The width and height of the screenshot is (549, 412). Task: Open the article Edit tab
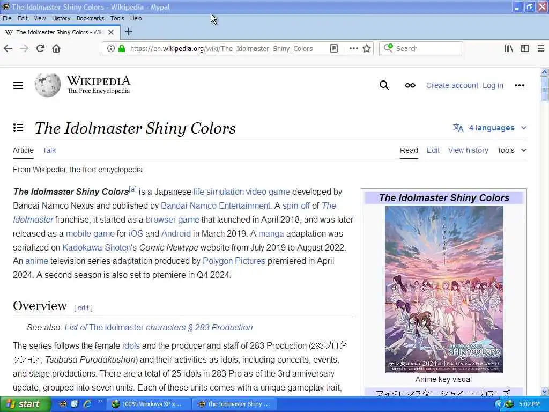(x=433, y=150)
